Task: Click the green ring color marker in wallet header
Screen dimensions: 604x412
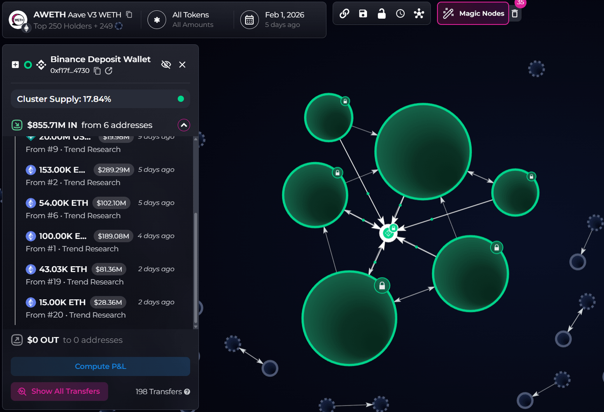Action: [x=28, y=64]
